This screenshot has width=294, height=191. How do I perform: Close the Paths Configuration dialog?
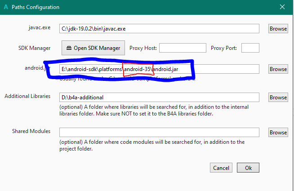point(282,7)
